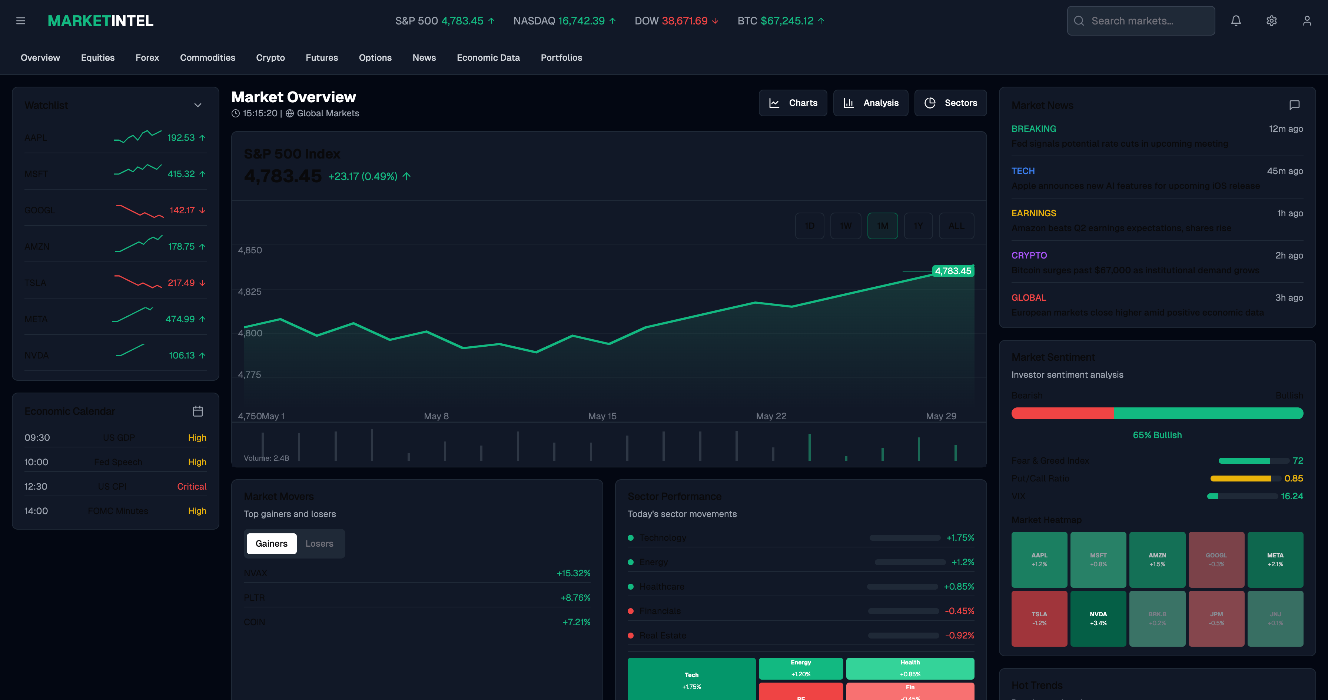Open the Sectors view
Screen dimensions: 1328x700
click(x=950, y=103)
